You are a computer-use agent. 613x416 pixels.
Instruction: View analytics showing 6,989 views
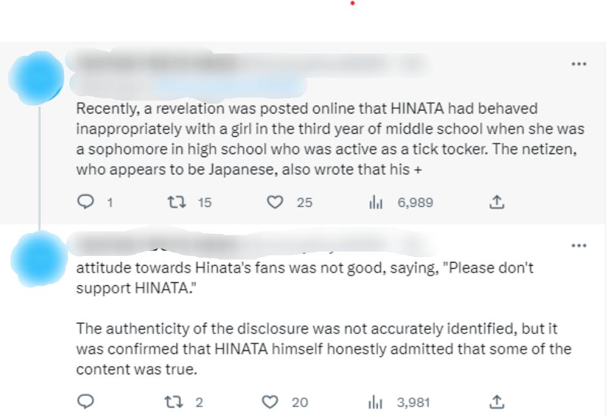coord(402,202)
